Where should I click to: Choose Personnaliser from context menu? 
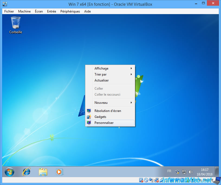coord(110,123)
